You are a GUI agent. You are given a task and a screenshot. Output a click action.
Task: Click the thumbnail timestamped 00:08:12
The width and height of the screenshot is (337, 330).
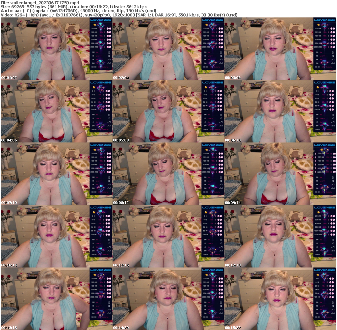[x=168, y=174]
